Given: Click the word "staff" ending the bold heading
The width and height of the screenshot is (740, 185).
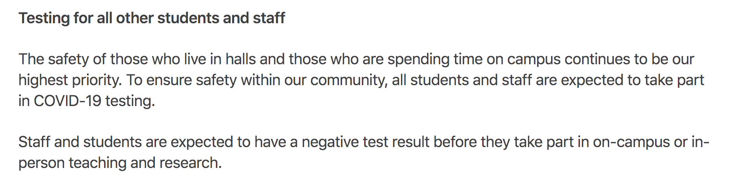Looking at the screenshot, I should 269,18.
